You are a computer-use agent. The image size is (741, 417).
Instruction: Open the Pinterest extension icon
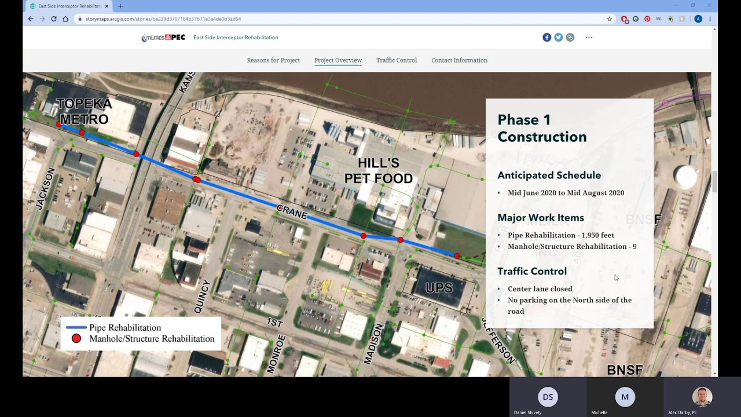[x=647, y=19]
